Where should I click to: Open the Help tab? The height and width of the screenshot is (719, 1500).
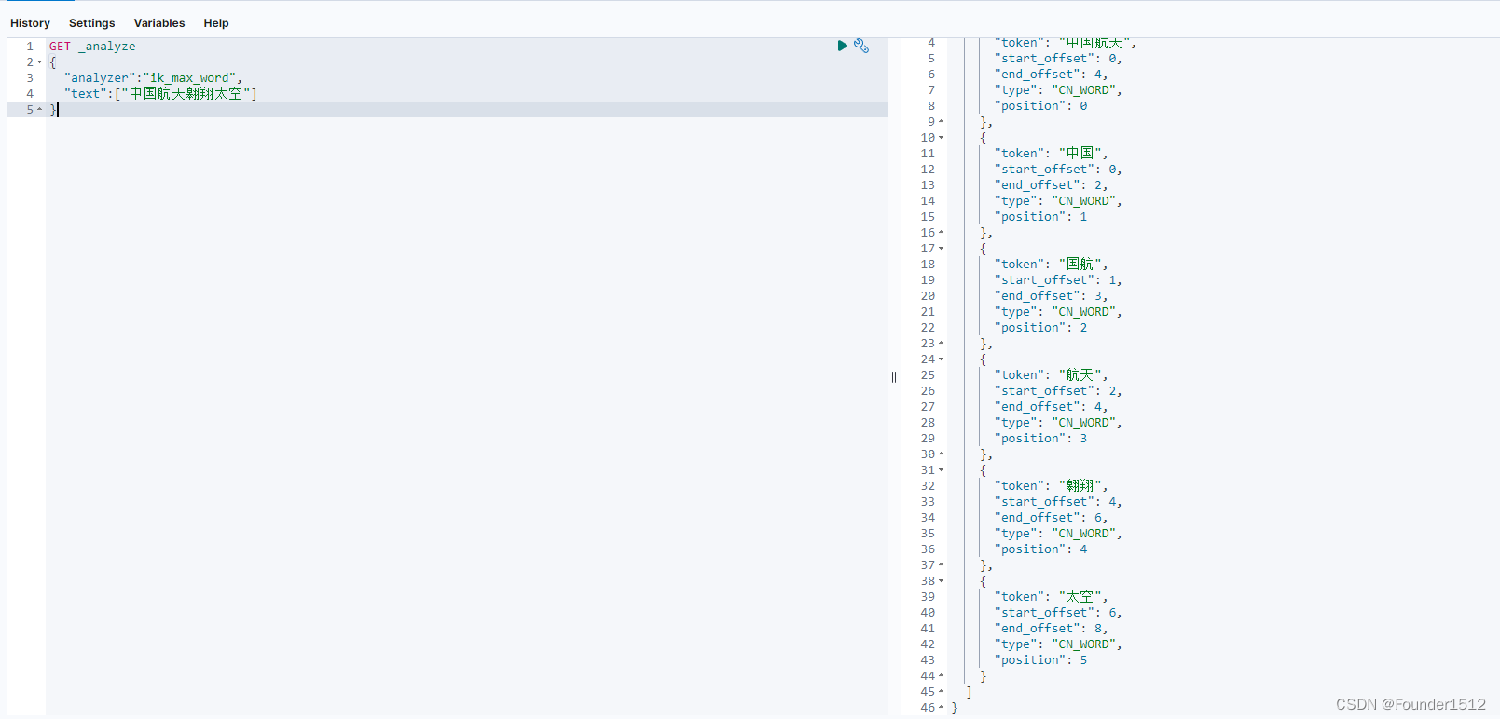tap(216, 23)
